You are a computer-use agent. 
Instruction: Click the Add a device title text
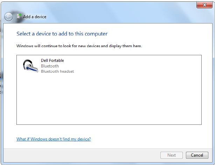tap(35, 17)
